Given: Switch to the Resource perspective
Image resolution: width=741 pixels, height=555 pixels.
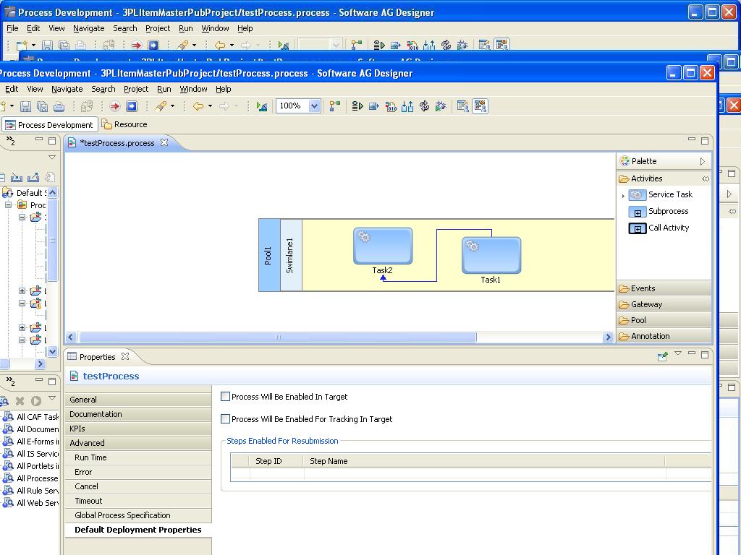Looking at the screenshot, I should coord(124,124).
